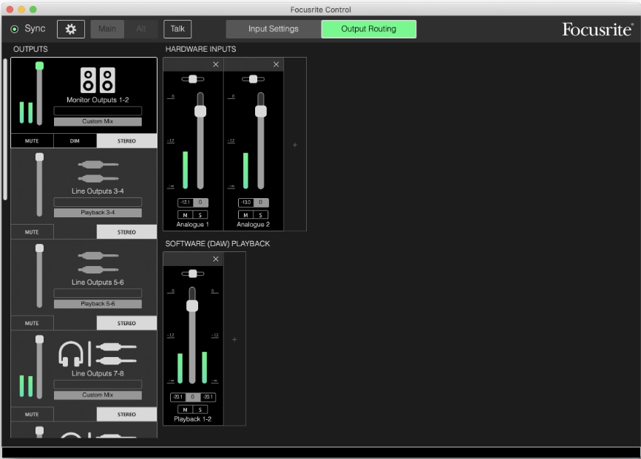Toggle STEREO for Monitor Outputs 1-2
The height and width of the screenshot is (459, 641).
pos(126,140)
